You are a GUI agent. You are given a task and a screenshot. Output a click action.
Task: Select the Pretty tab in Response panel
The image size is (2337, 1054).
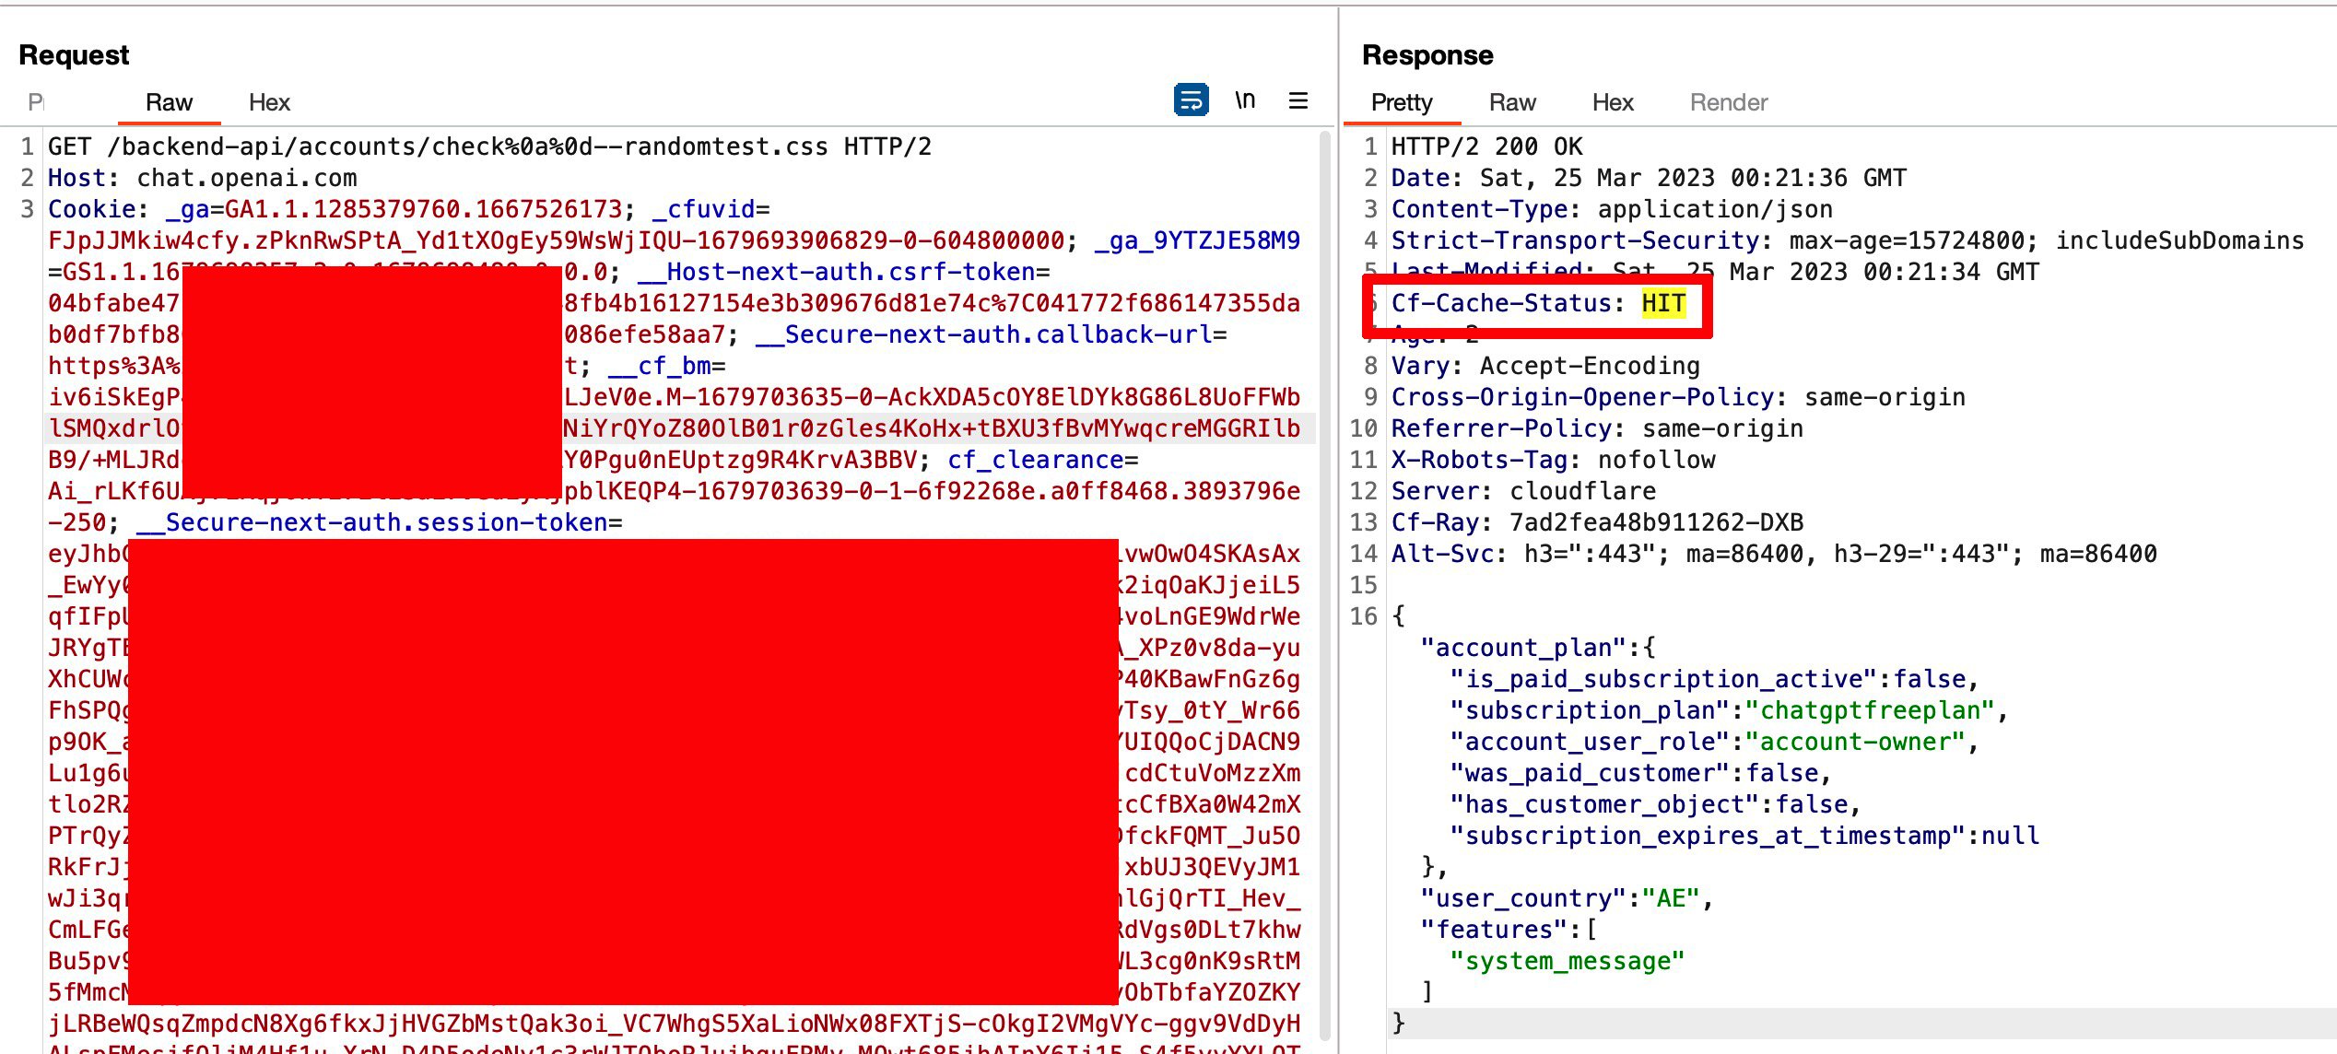coord(1402,102)
